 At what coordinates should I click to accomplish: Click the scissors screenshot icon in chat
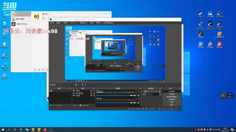click(x=39, y=70)
